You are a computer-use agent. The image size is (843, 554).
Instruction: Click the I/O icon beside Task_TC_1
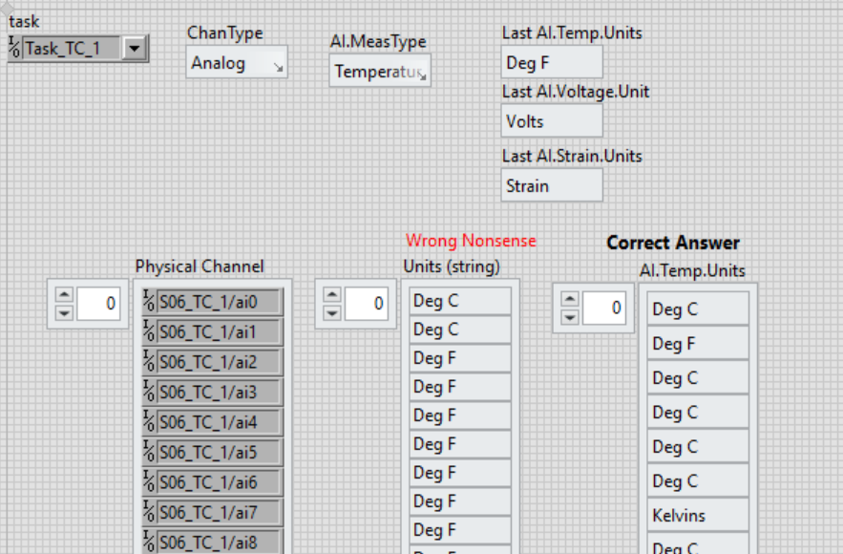coord(15,49)
